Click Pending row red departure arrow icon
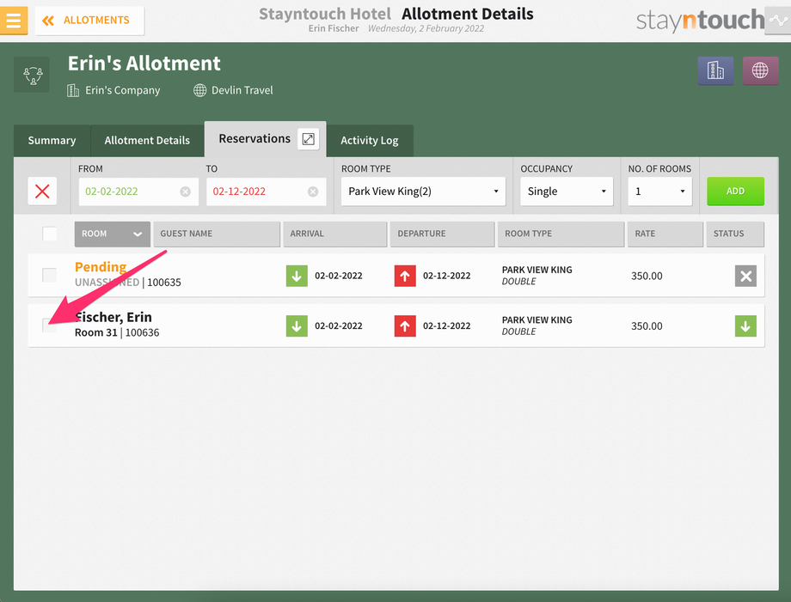791x602 pixels. point(405,276)
